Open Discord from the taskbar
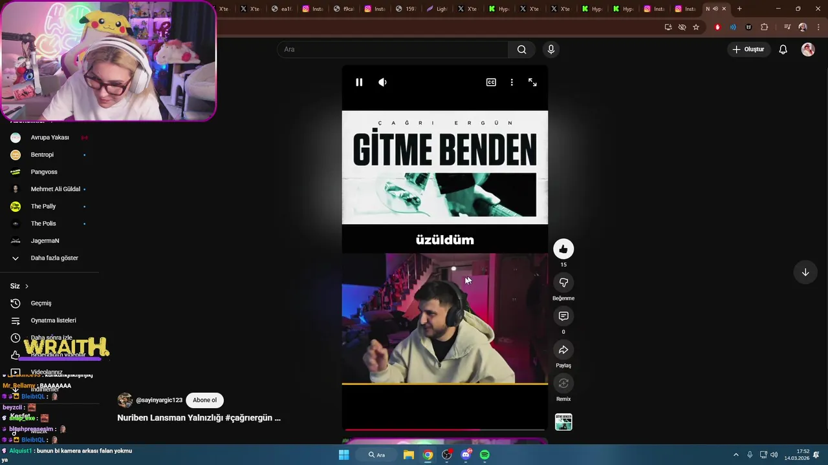This screenshot has width=828, height=465. (466, 455)
